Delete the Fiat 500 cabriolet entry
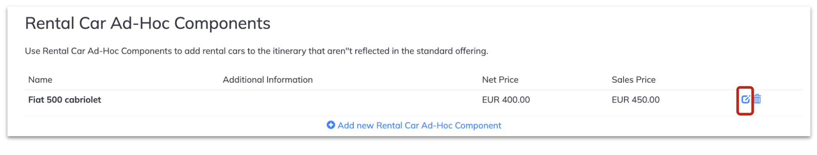817x155 pixels. point(757,99)
